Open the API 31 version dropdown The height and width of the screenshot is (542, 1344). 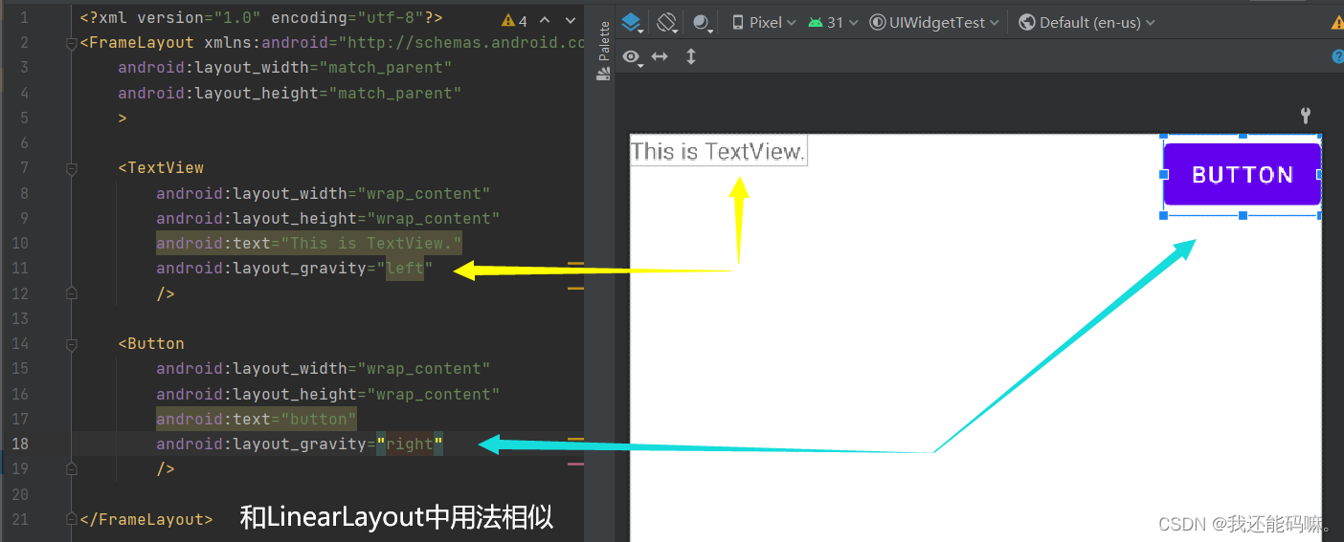pos(833,22)
